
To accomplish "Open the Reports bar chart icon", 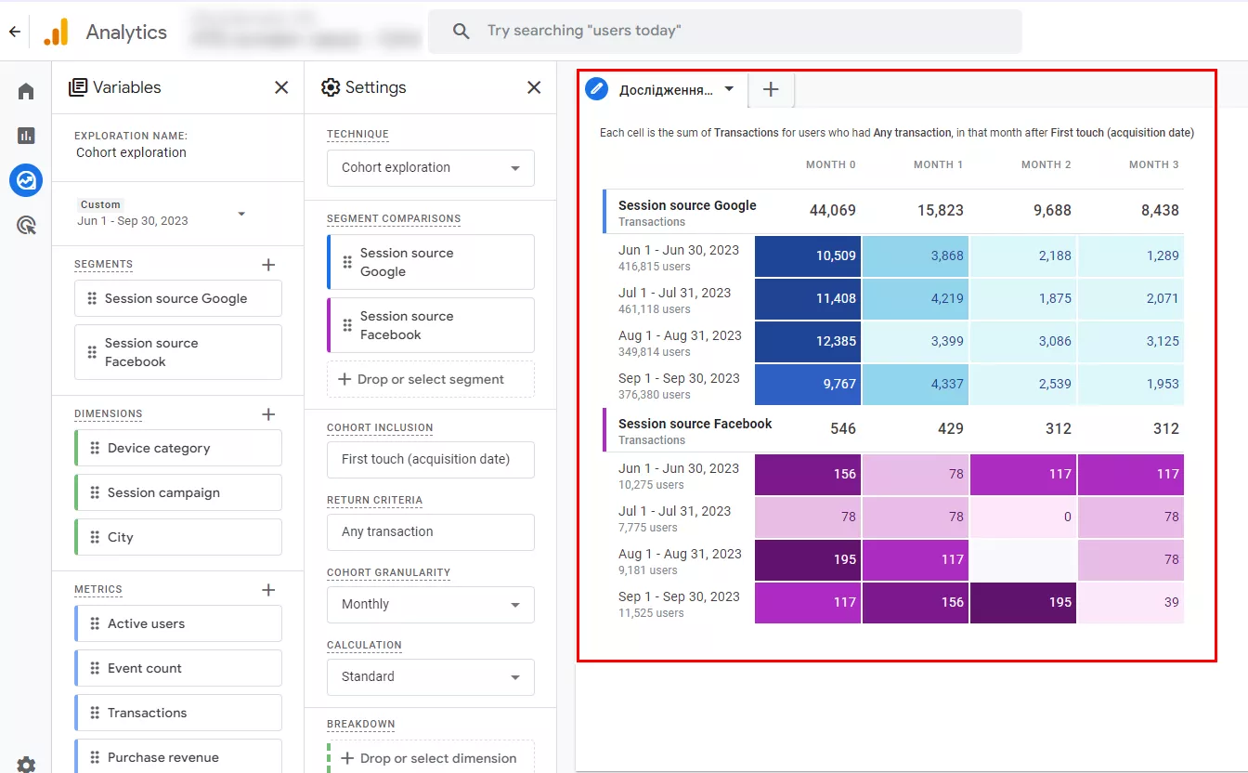I will 26,136.
